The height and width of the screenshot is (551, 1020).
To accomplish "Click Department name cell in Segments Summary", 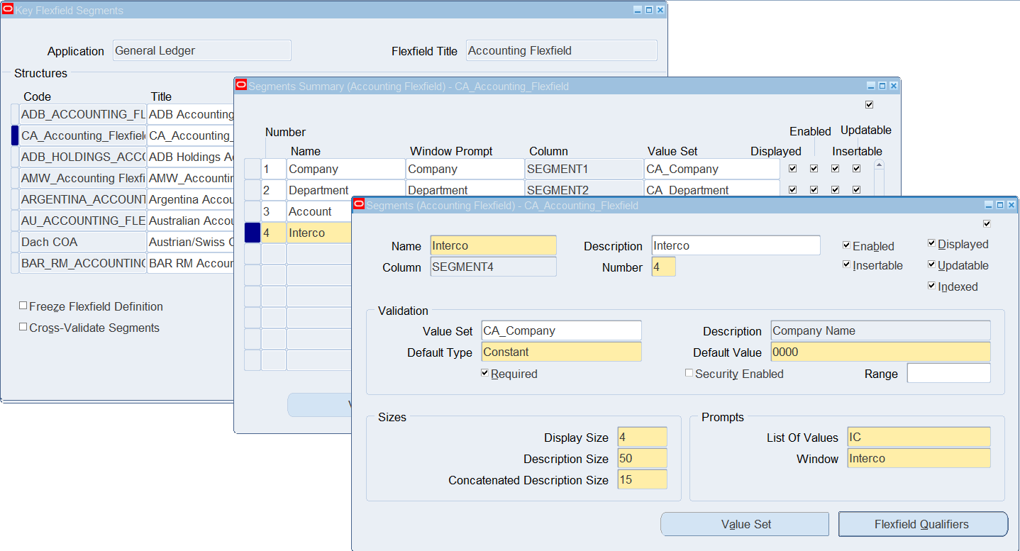I will click(346, 189).
